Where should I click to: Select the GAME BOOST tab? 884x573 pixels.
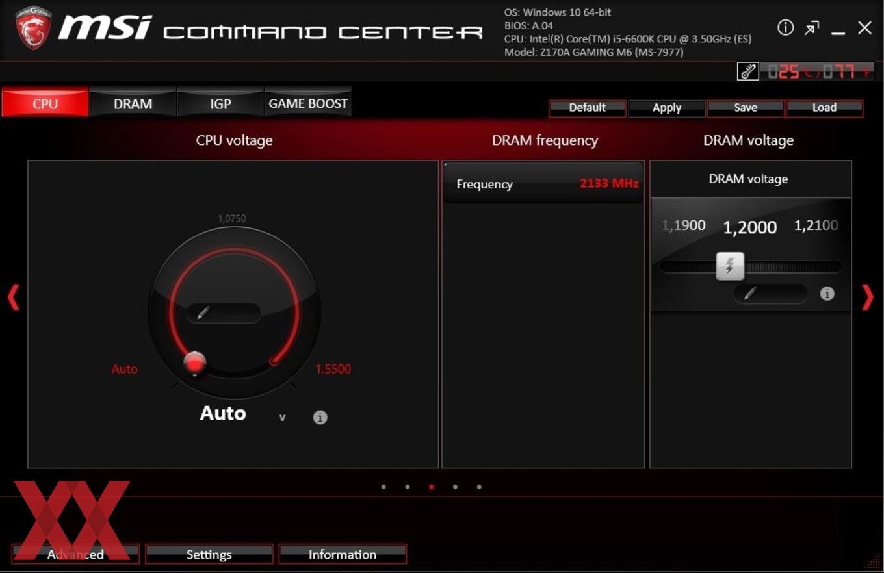[x=308, y=103]
